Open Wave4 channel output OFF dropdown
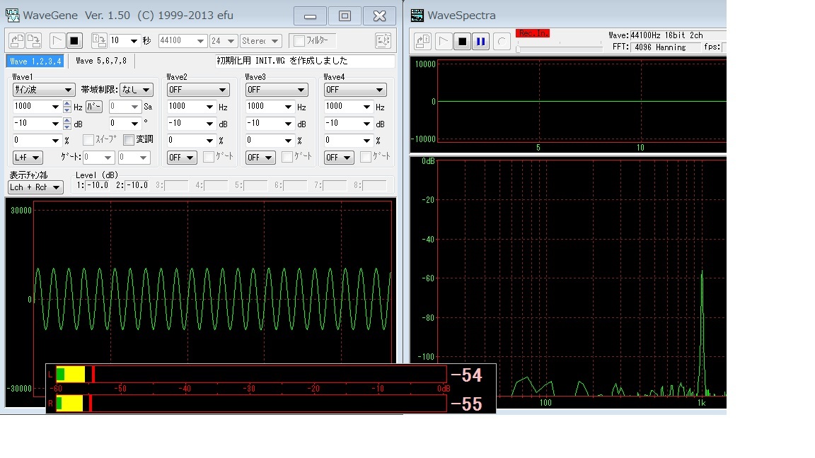The height and width of the screenshot is (458, 815). pos(339,158)
